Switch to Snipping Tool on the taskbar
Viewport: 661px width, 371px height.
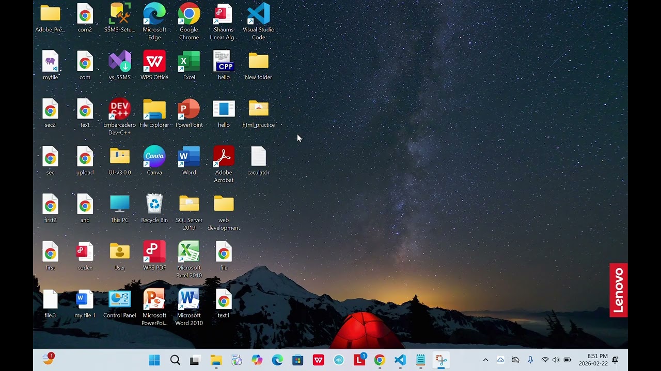pyautogui.click(x=441, y=360)
